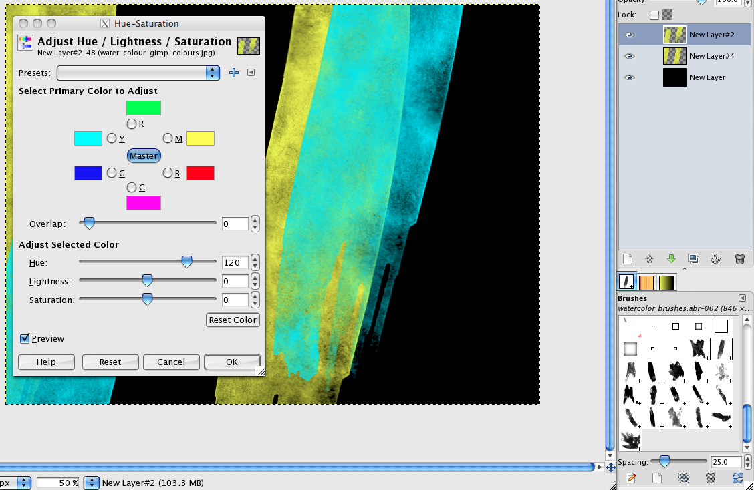Select the B primary color radio button
The image size is (754, 490).
coord(167,173)
